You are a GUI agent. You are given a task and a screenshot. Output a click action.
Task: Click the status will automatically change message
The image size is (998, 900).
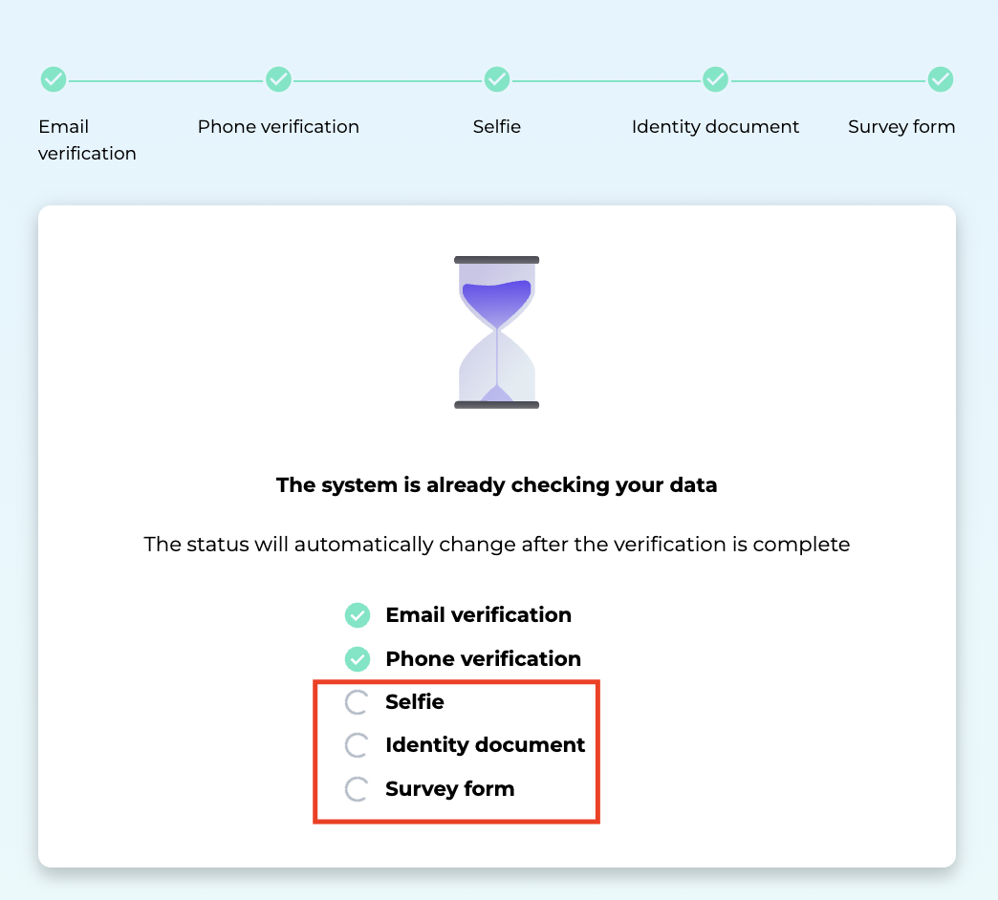[x=496, y=545]
